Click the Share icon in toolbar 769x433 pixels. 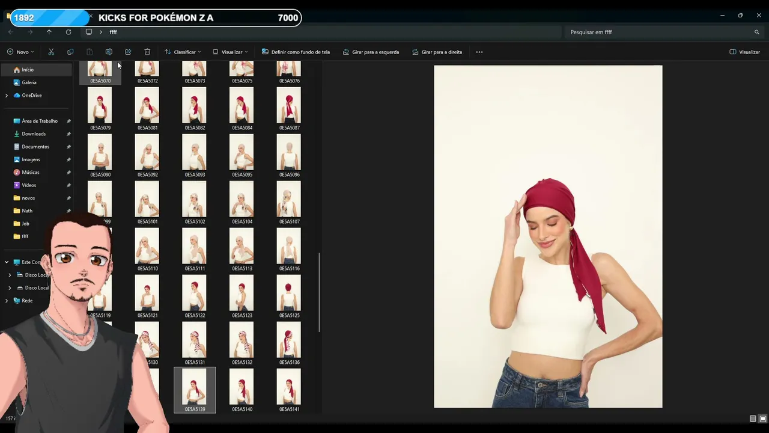tap(128, 52)
